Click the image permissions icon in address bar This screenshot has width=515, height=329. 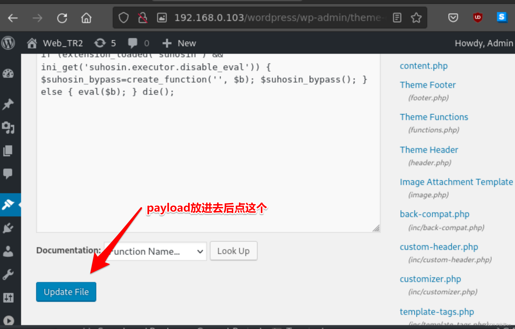point(162,18)
